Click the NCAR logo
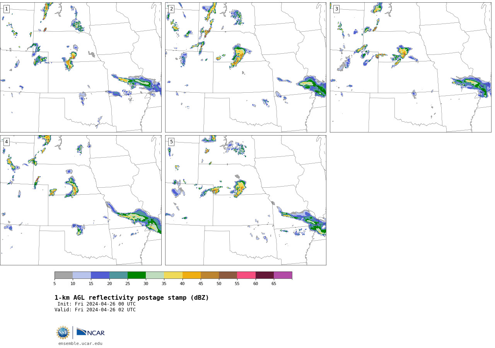Image resolution: width=495 pixels, height=348 pixels. click(90, 332)
